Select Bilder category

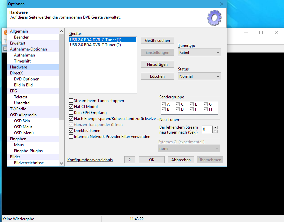click(x=33, y=157)
